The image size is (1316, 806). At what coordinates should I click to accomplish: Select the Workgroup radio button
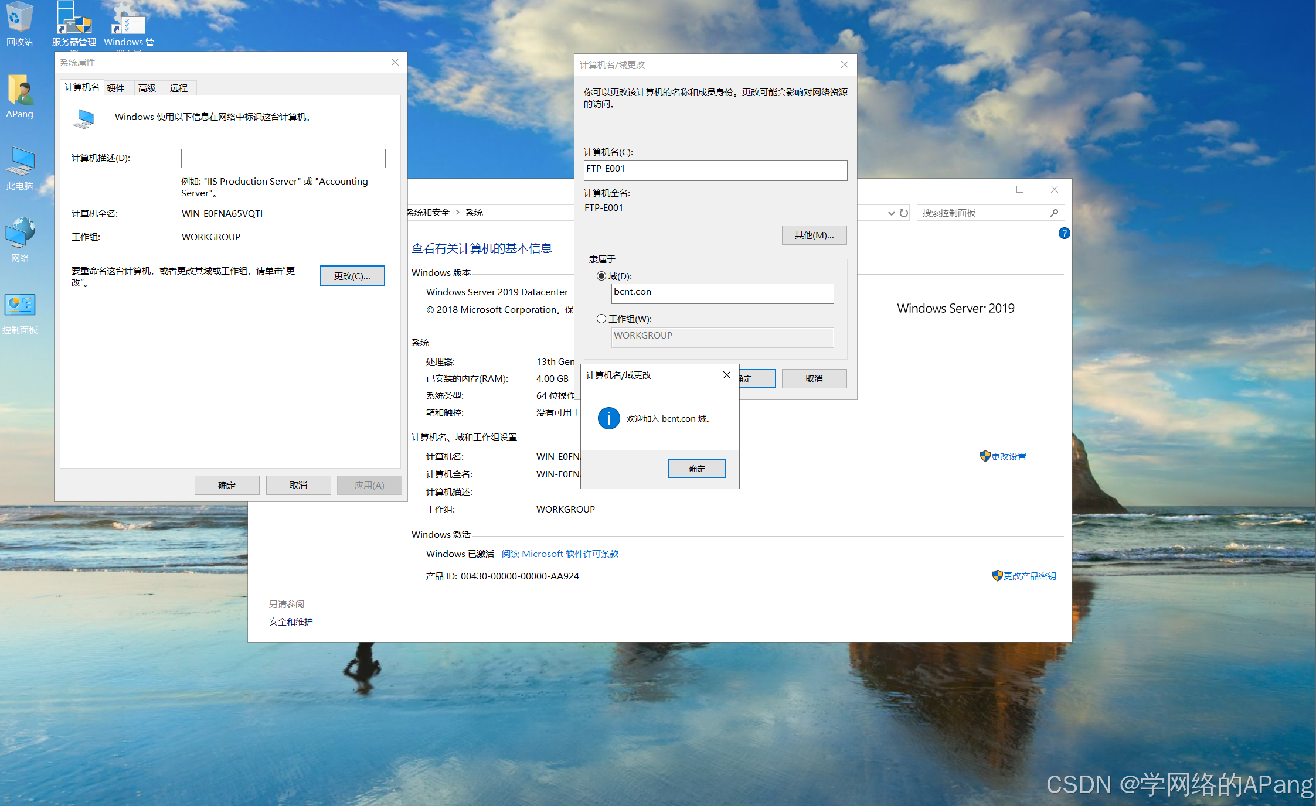click(x=601, y=319)
